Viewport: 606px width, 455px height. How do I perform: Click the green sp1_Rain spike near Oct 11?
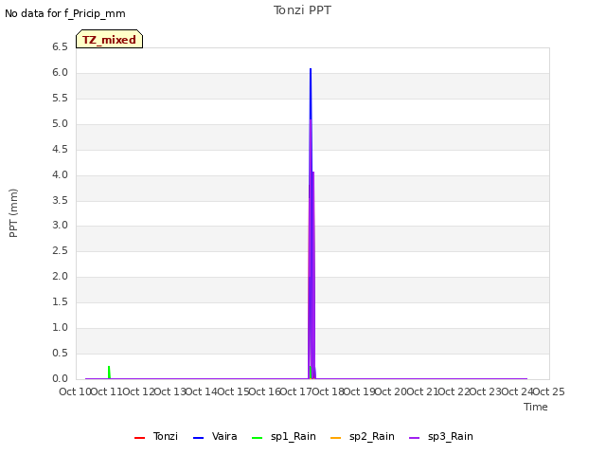109,372
